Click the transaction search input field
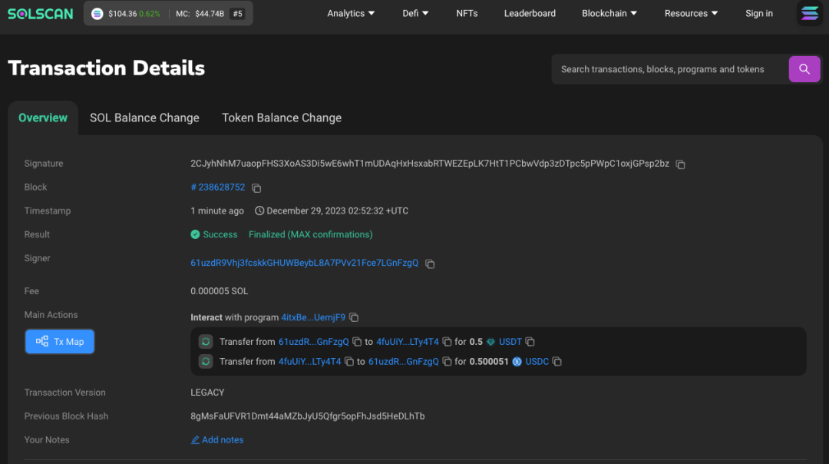This screenshot has width=829, height=464. coord(668,69)
